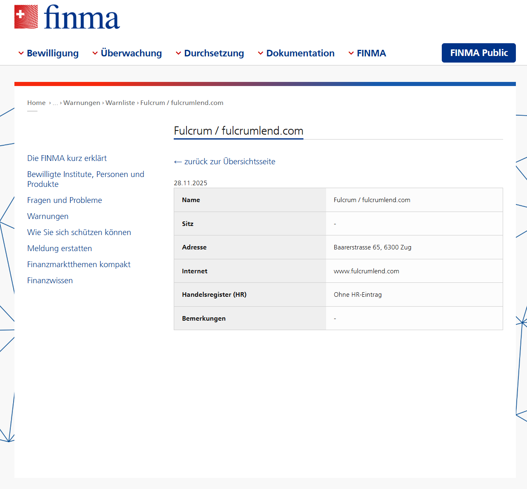Click the FINMA logo

coord(67,17)
